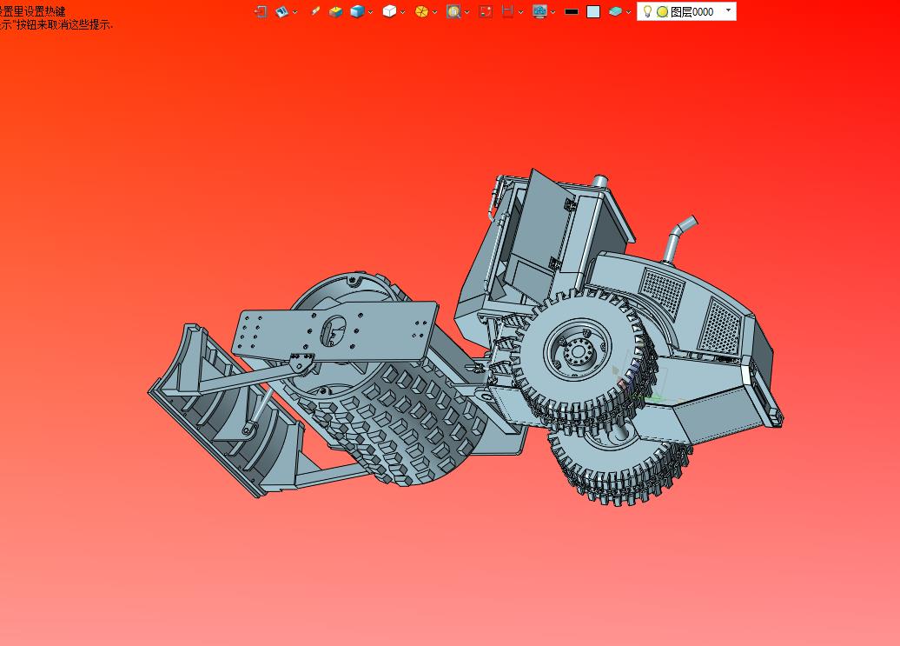This screenshot has height=646, width=900.
Task: Open the zoom icon dropdown arrow
Action: [x=467, y=12]
